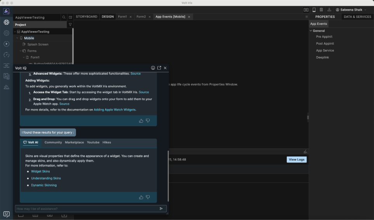Open the settings gear in left sidebar

pyautogui.click(x=7, y=33)
